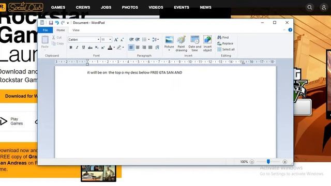Click the Save icon in WordPad title bar
331x186 pixels.
51,23
